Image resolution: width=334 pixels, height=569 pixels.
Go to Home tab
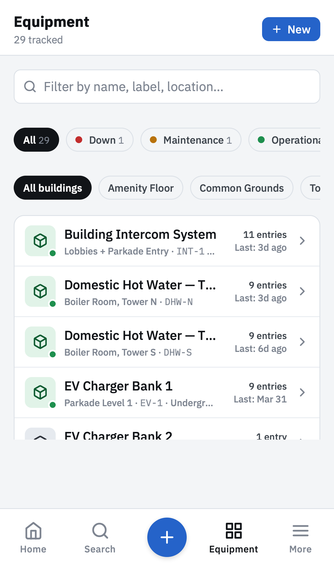(33, 538)
